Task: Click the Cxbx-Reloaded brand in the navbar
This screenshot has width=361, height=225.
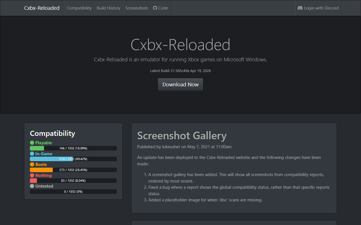Action: (42, 8)
